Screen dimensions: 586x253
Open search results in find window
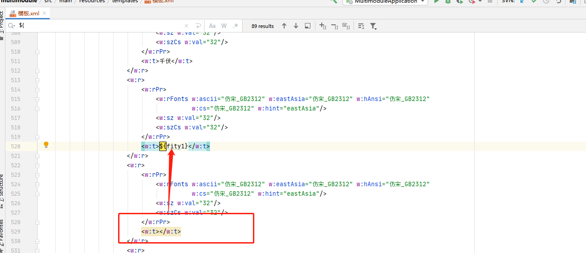308,26
